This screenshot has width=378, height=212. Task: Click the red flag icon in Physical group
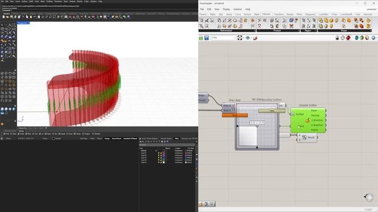(296, 21)
